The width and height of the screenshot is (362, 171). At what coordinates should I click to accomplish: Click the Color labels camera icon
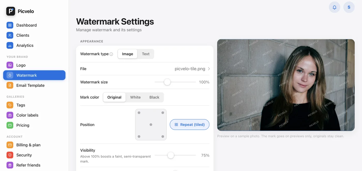click(10, 115)
